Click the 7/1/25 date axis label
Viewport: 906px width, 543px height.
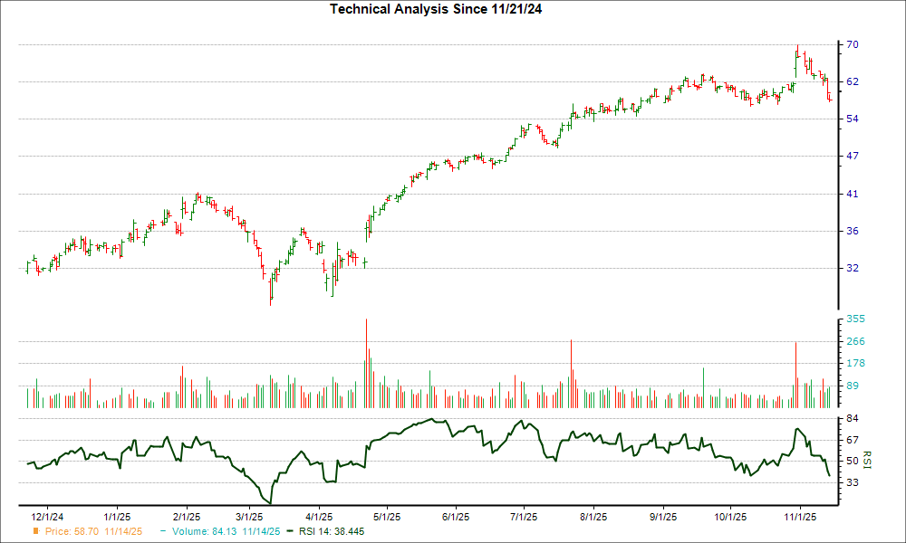click(521, 514)
